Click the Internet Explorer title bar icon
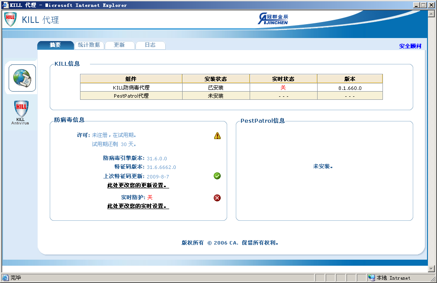Viewport: 437px width, 283px height. click(5, 5)
